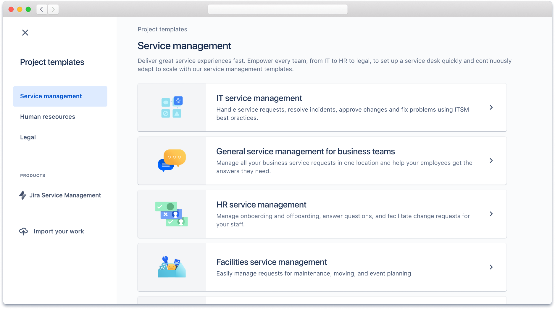The height and width of the screenshot is (309, 555).
Task: Click the IT service management workflow icon
Action: click(x=172, y=107)
